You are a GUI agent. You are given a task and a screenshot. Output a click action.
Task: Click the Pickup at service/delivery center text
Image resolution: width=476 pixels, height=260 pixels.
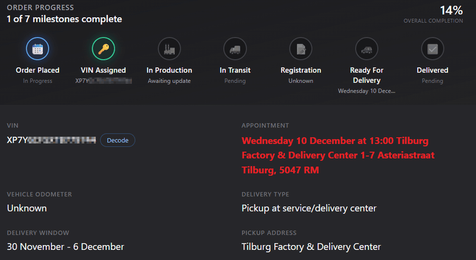click(309, 208)
